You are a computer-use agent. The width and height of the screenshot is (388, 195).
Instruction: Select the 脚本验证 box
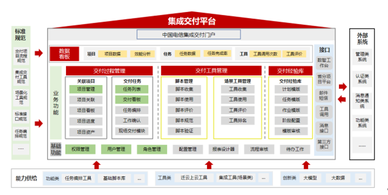[184, 131]
